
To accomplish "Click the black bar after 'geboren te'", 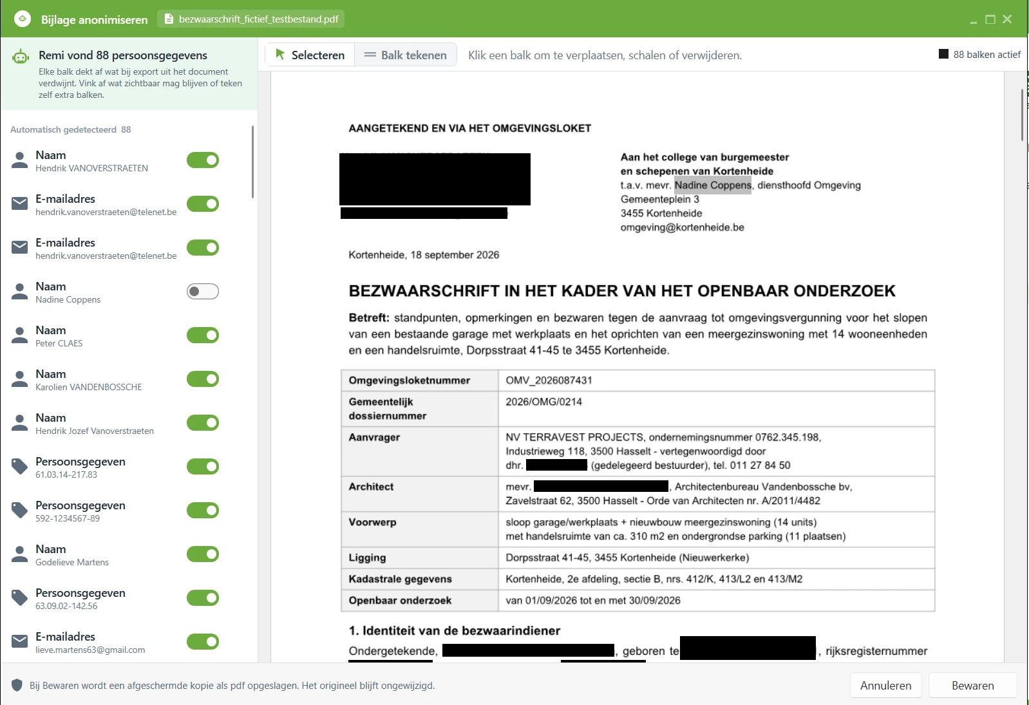I will (x=748, y=648).
